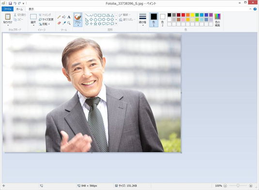
Task: Pick the Diamond shape
Action: (x=91, y=20)
